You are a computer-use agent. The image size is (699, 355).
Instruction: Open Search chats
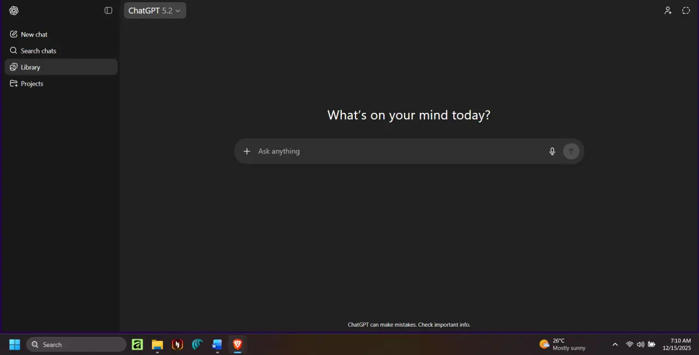(x=61, y=51)
